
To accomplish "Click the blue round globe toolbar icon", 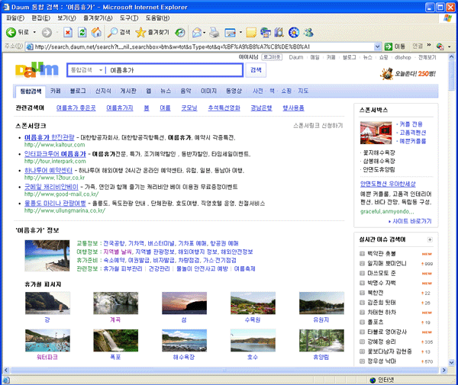I will click(294, 32).
